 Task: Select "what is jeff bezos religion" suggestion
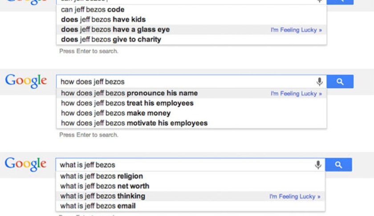(x=102, y=176)
